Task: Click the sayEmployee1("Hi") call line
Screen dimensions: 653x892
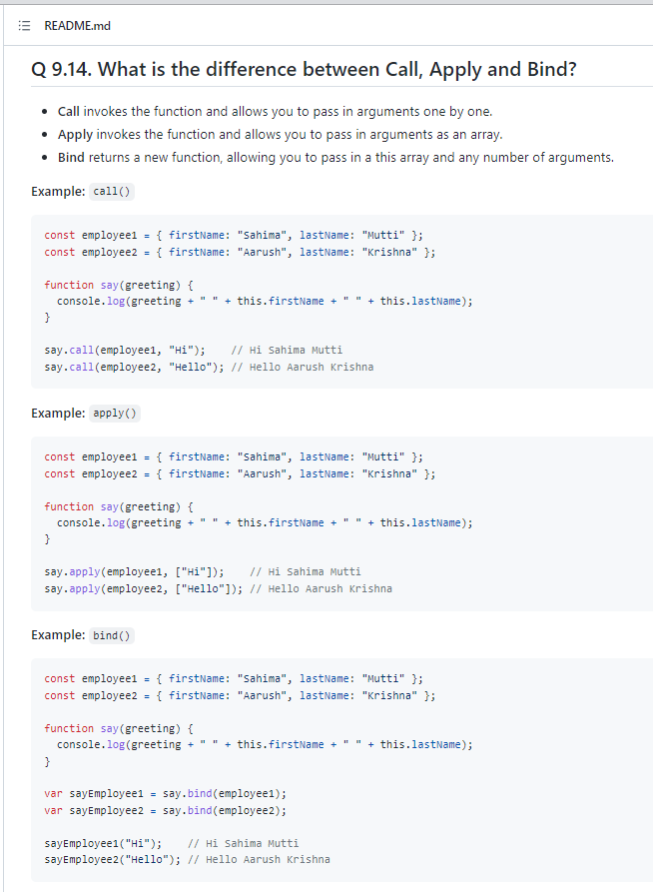Action: [x=103, y=843]
